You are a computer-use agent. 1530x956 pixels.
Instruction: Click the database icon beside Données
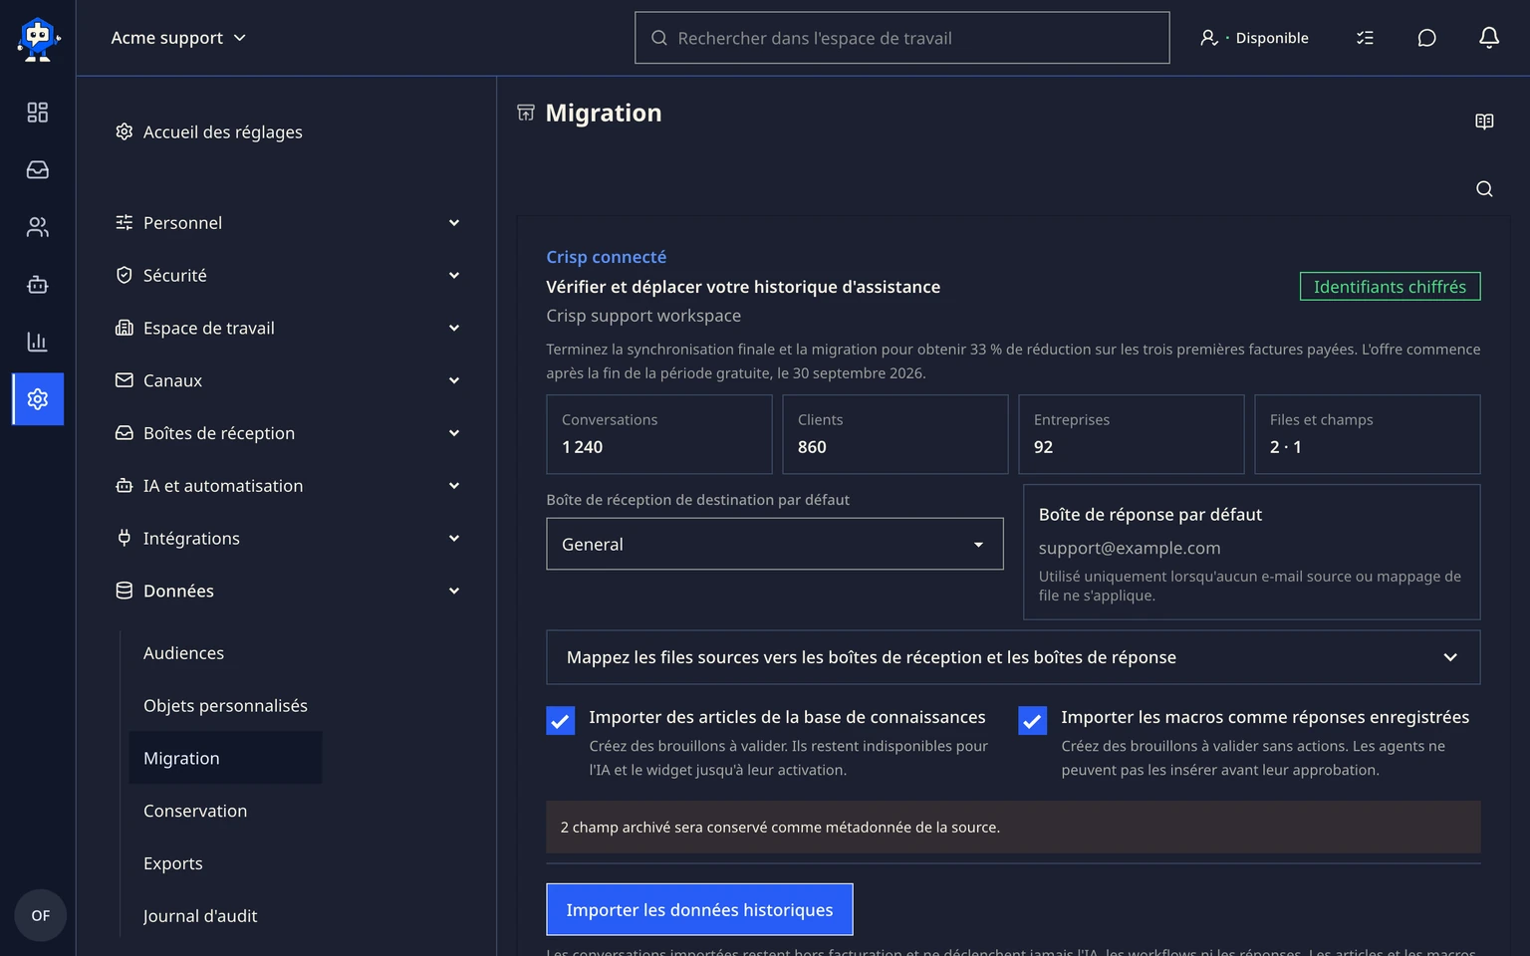(x=125, y=591)
